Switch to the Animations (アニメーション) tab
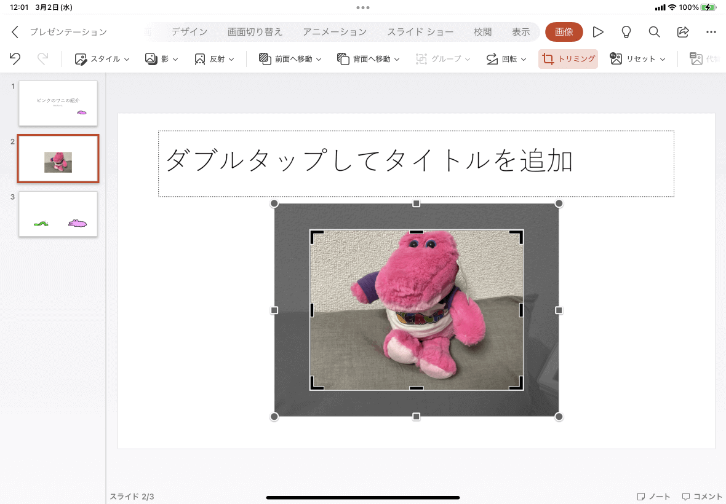 click(x=335, y=32)
